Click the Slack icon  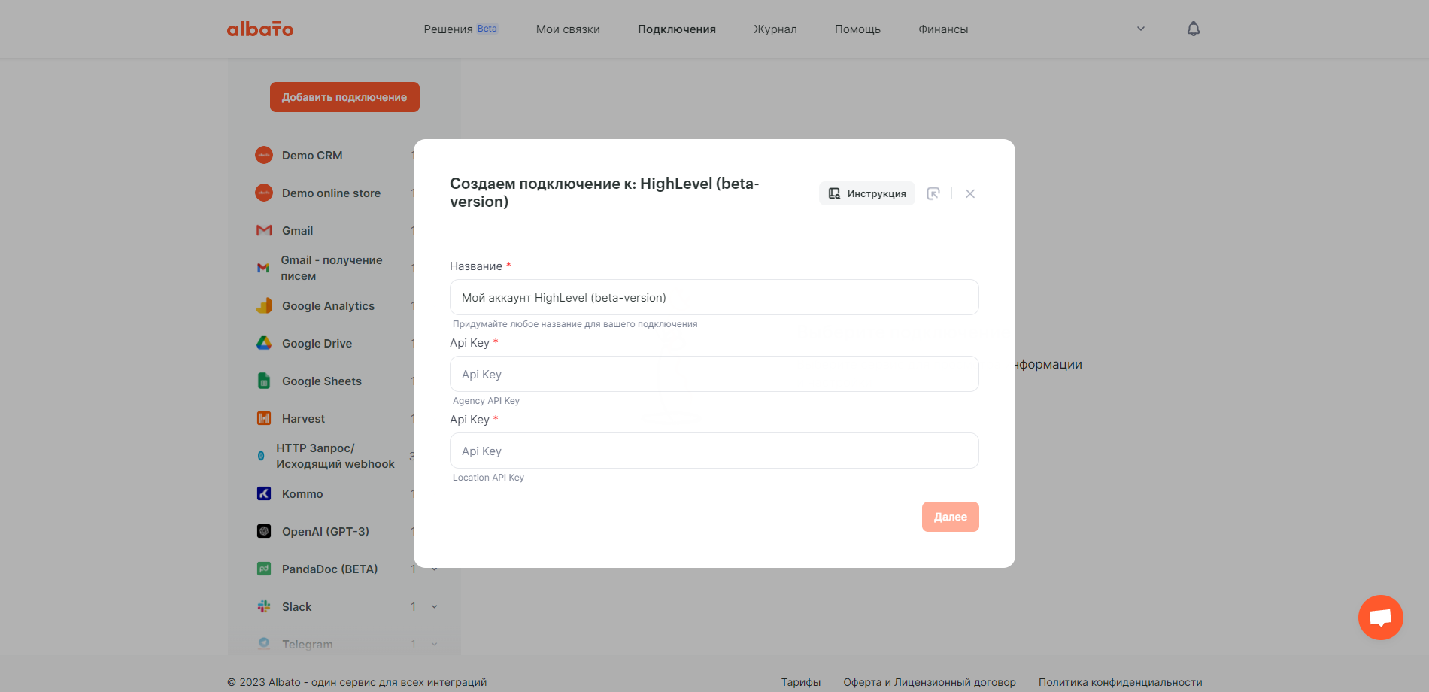coord(264,606)
